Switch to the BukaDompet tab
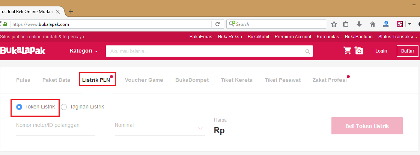Screen dimensions: 420x155 pyautogui.click(x=192, y=80)
